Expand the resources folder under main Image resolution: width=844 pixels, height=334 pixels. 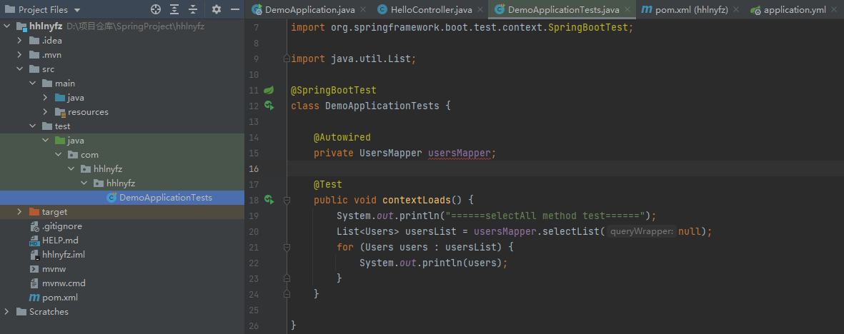(x=46, y=112)
